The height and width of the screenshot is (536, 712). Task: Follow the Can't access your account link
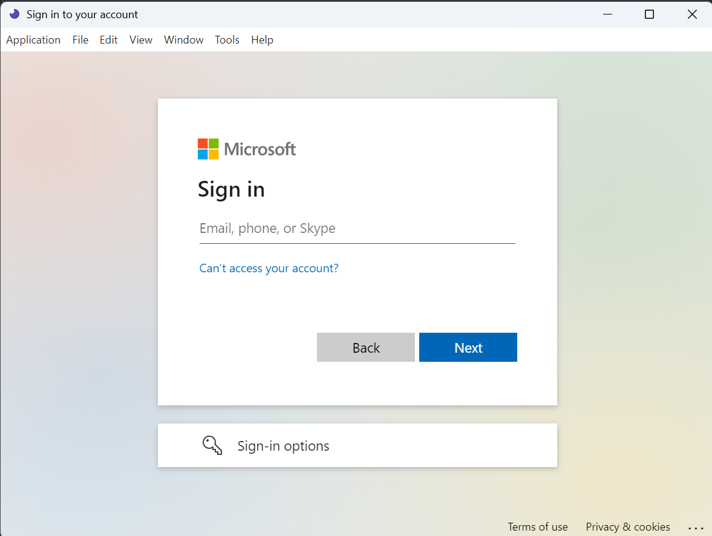(x=269, y=268)
